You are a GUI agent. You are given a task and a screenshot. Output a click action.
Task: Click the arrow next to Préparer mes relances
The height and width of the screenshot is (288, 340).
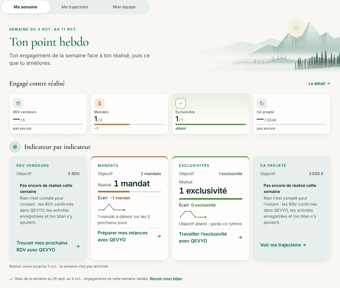pyautogui.click(x=159, y=236)
